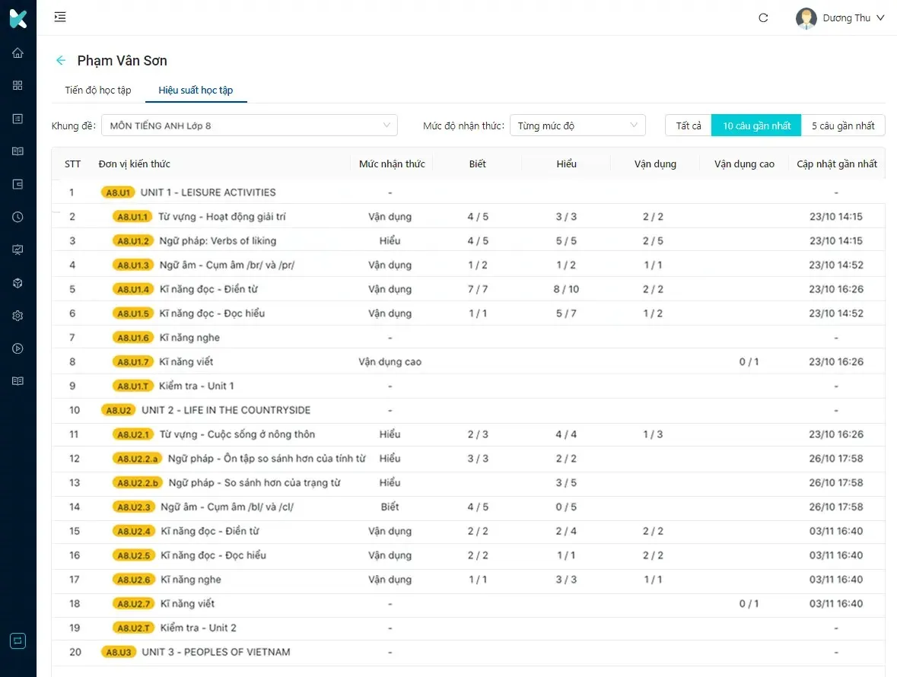Open the "Mức độ nhận thức" dropdown
897x677 pixels.
point(577,126)
